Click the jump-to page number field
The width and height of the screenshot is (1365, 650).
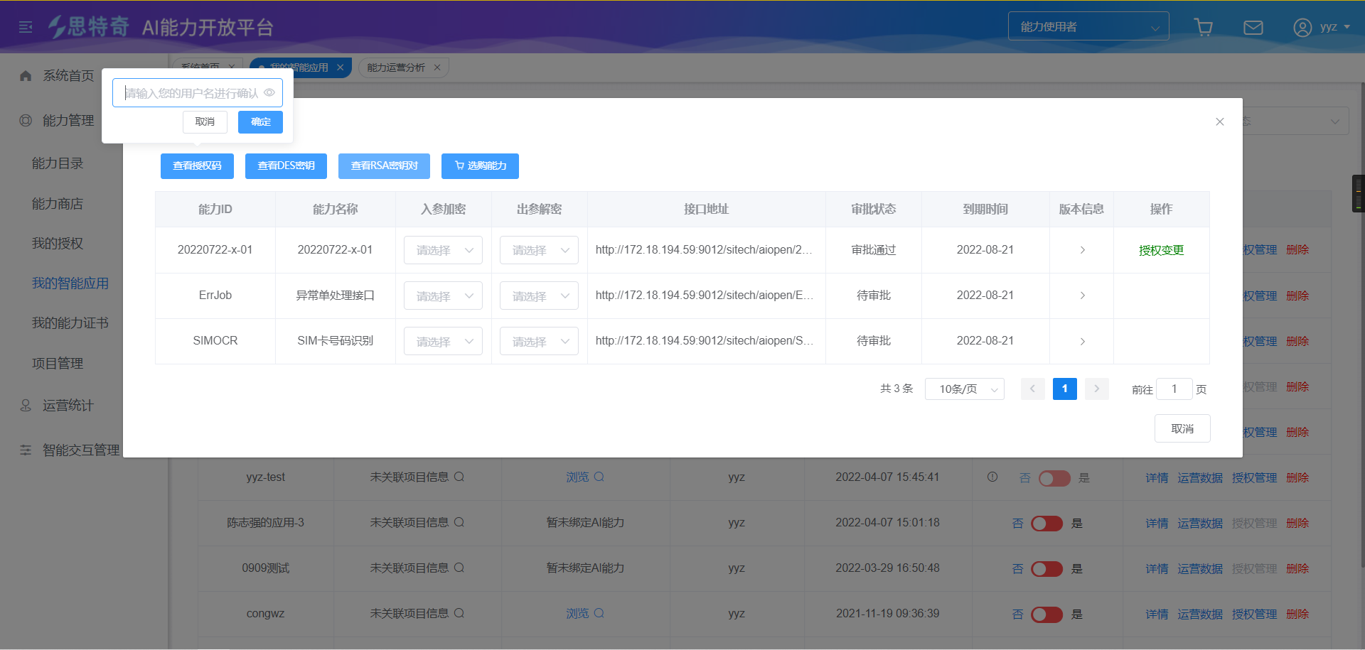(x=1174, y=389)
